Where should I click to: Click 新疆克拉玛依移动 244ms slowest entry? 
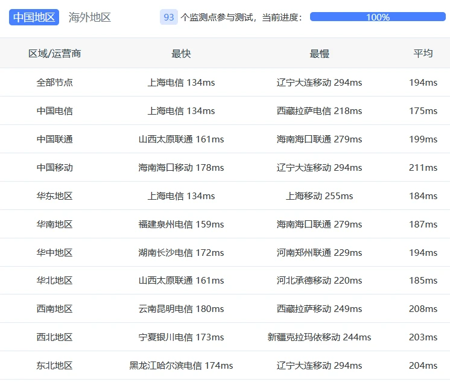coord(319,337)
